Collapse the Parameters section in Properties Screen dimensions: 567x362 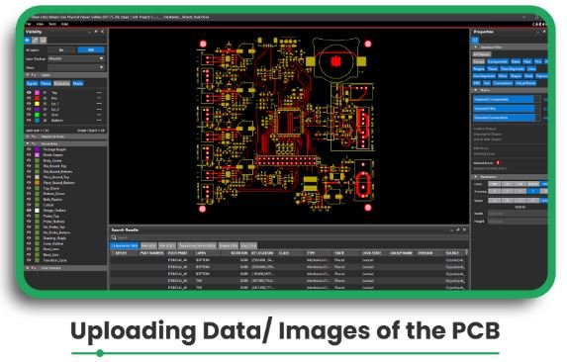point(476,177)
